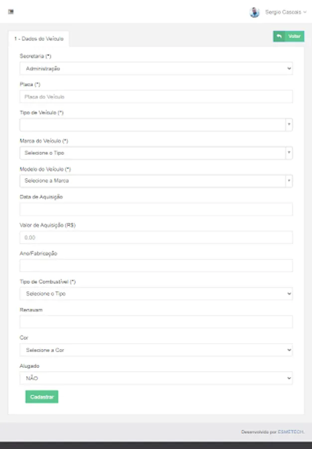Open the Secretaria dropdown showing Administração

156,68
